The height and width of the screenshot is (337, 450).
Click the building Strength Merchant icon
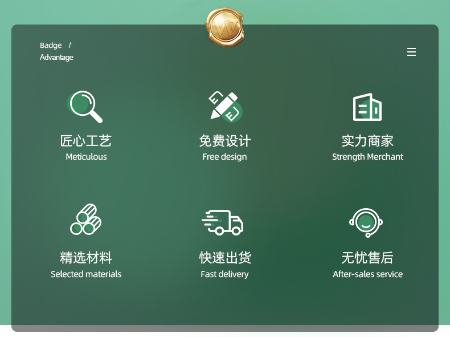tap(367, 107)
